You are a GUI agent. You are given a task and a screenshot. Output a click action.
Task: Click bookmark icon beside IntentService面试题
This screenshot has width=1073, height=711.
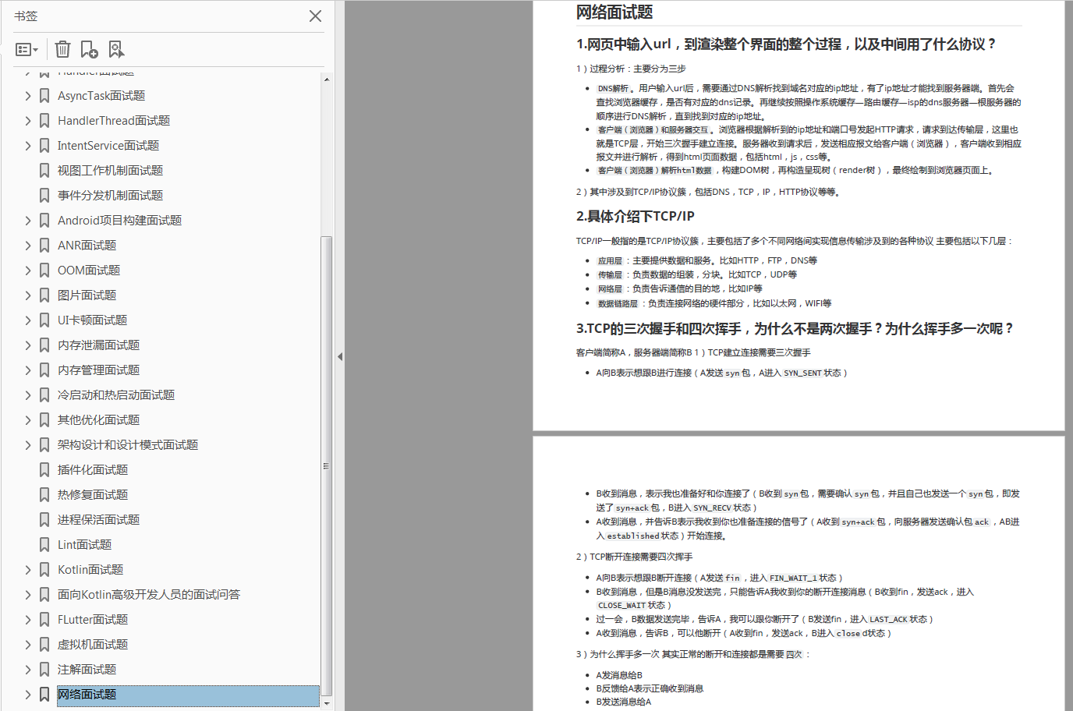44,146
